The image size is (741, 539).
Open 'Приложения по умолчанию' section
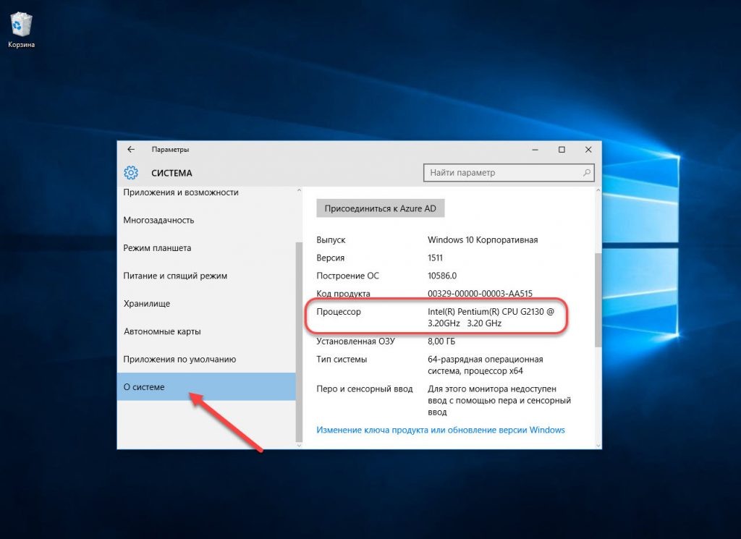(179, 360)
